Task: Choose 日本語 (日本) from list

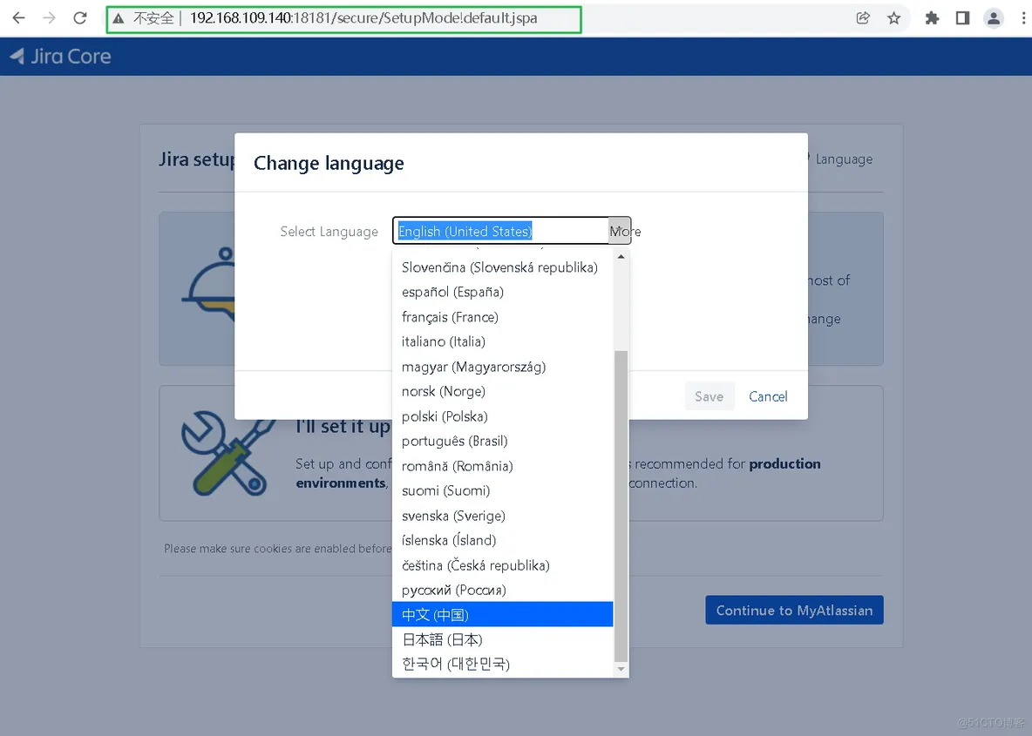Action: pyautogui.click(x=502, y=639)
